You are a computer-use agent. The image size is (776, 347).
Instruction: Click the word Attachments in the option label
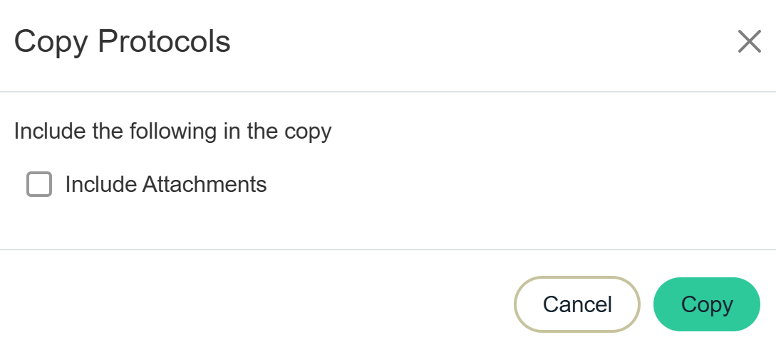coord(205,184)
